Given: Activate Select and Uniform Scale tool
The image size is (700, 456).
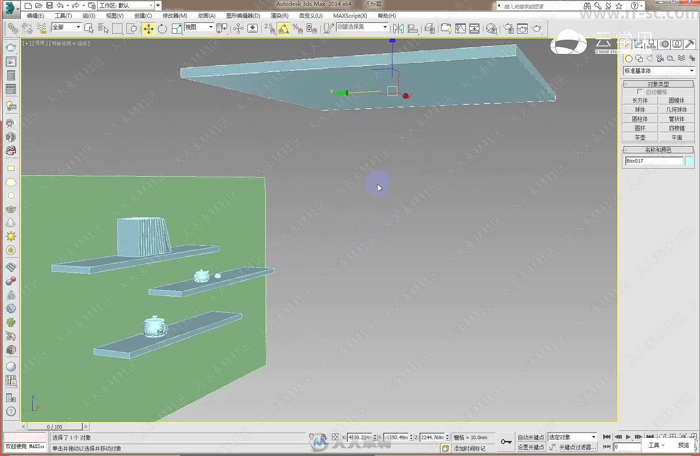Looking at the screenshot, I should point(176,29).
